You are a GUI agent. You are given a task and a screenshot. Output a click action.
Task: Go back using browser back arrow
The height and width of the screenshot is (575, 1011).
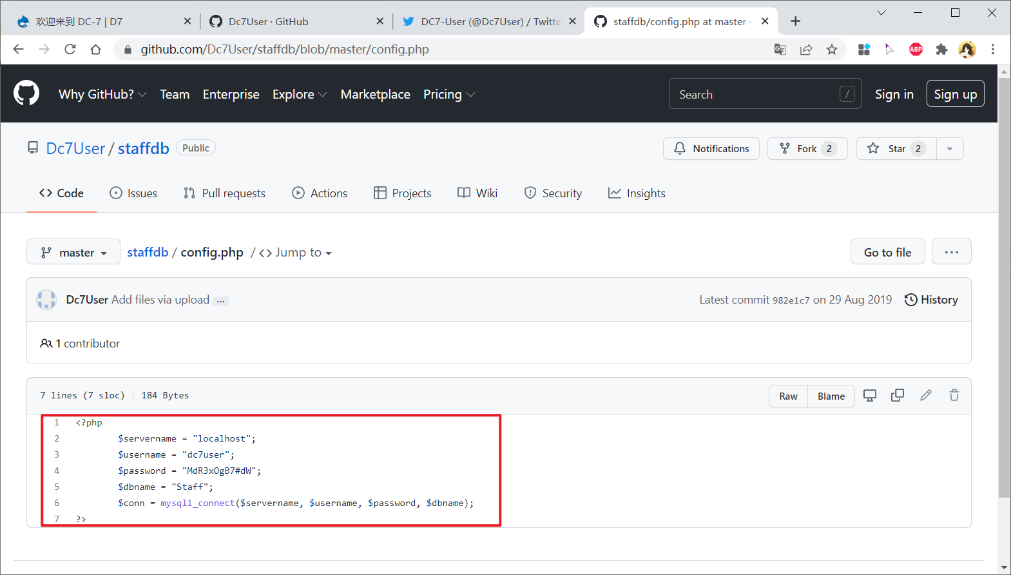(x=18, y=49)
